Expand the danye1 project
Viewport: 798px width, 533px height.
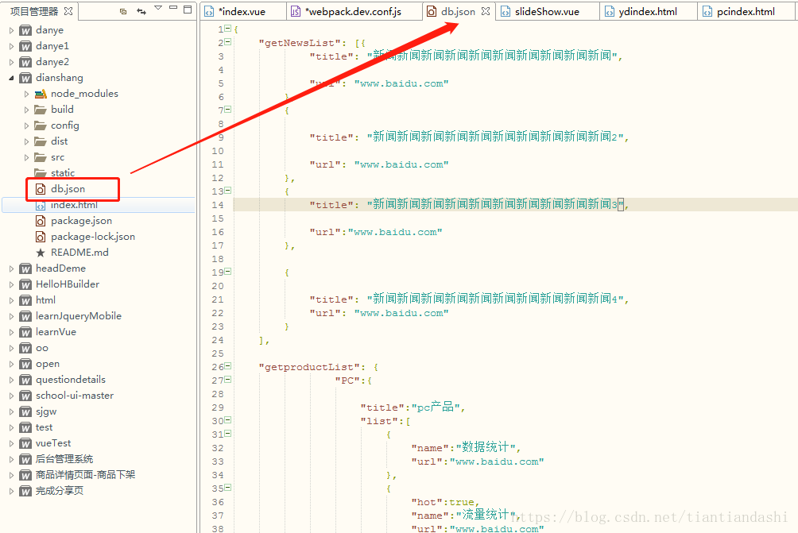11,46
